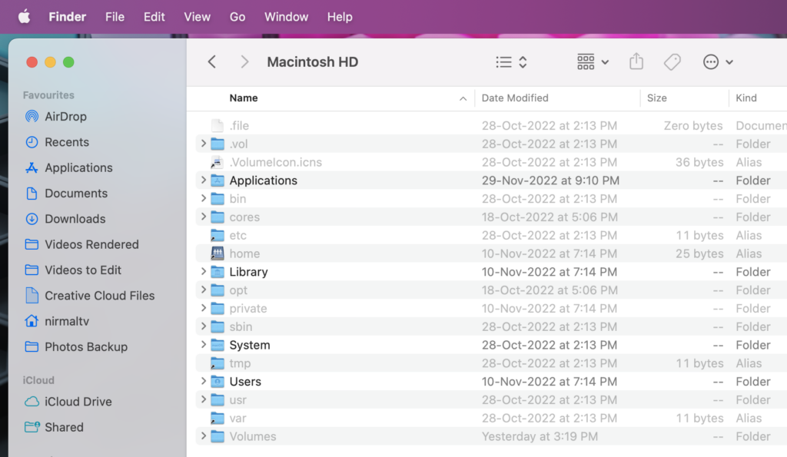Viewport: 787px width, 457px height.
Task: Click the Zero bytes size value
Action: tap(693, 125)
